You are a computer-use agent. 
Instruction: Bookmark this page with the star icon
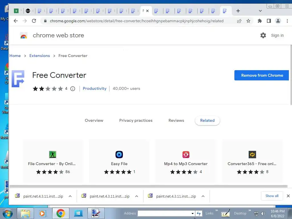[248, 21]
